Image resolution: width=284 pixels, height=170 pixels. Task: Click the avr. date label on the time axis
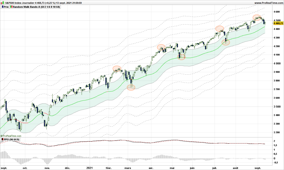(x=151, y=168)
